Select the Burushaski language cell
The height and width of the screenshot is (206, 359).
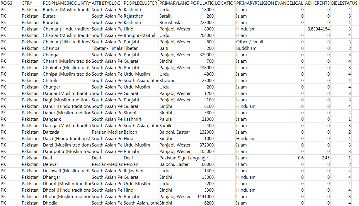coord(174,23)
